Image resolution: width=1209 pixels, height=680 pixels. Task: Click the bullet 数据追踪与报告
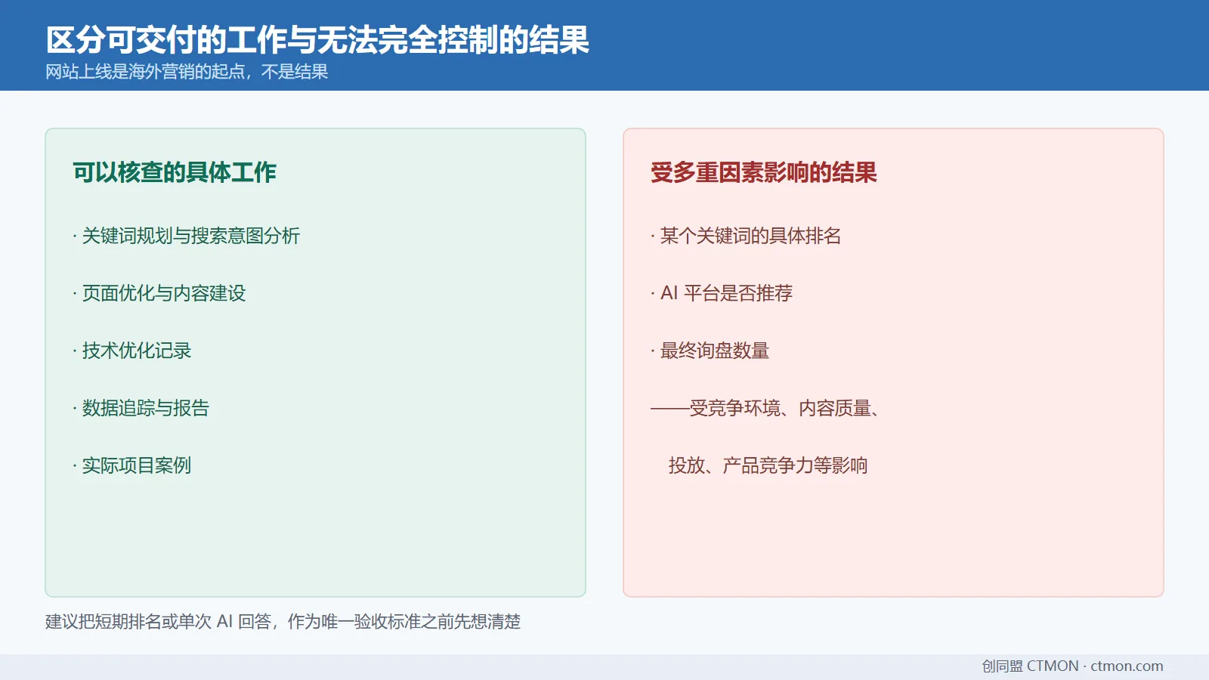point(141,408)
